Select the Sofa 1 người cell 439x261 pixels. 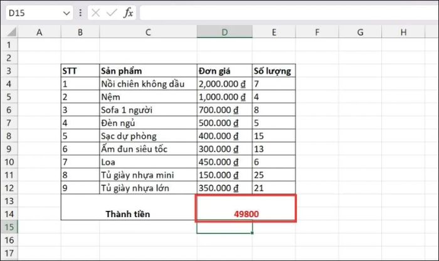[x=148, y=110]
